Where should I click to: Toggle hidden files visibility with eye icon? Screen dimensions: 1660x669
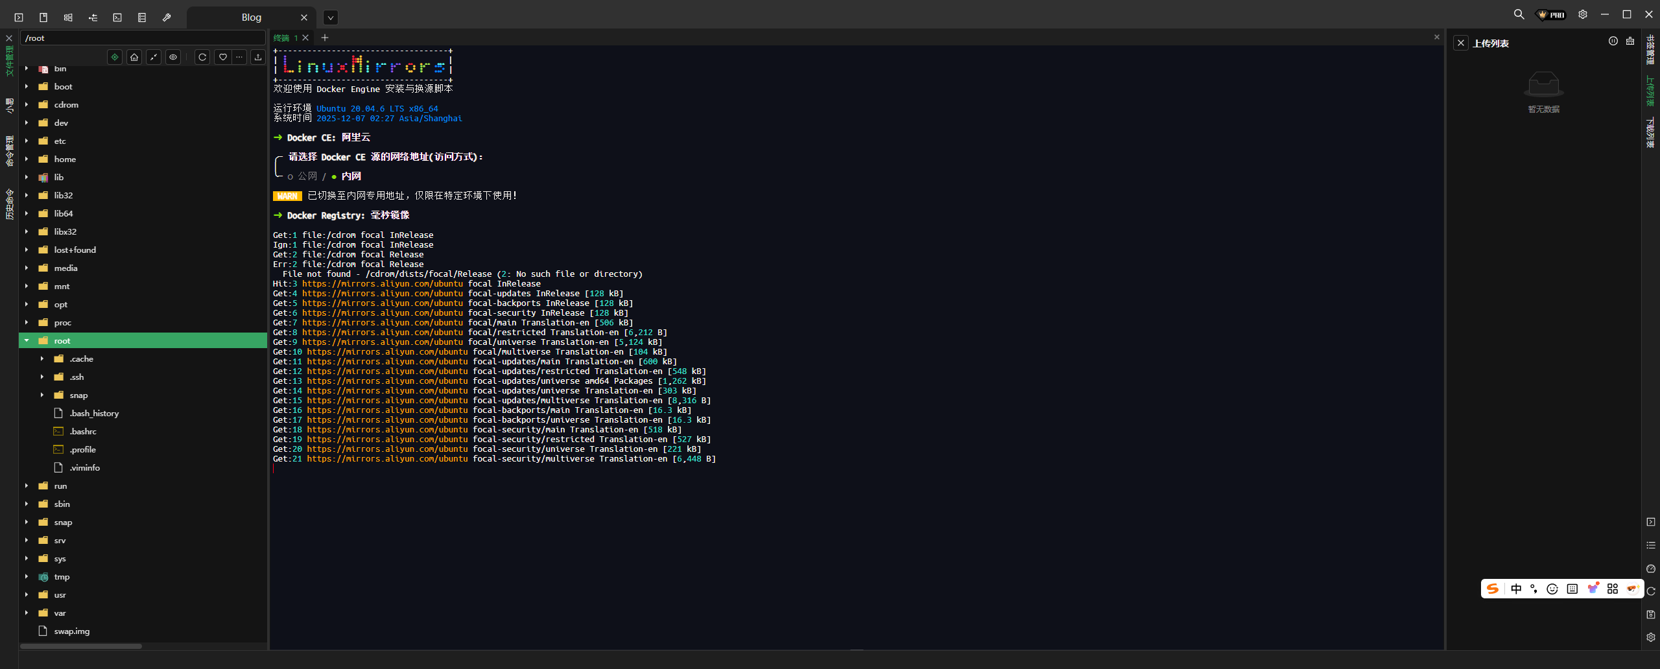(173, 57)
